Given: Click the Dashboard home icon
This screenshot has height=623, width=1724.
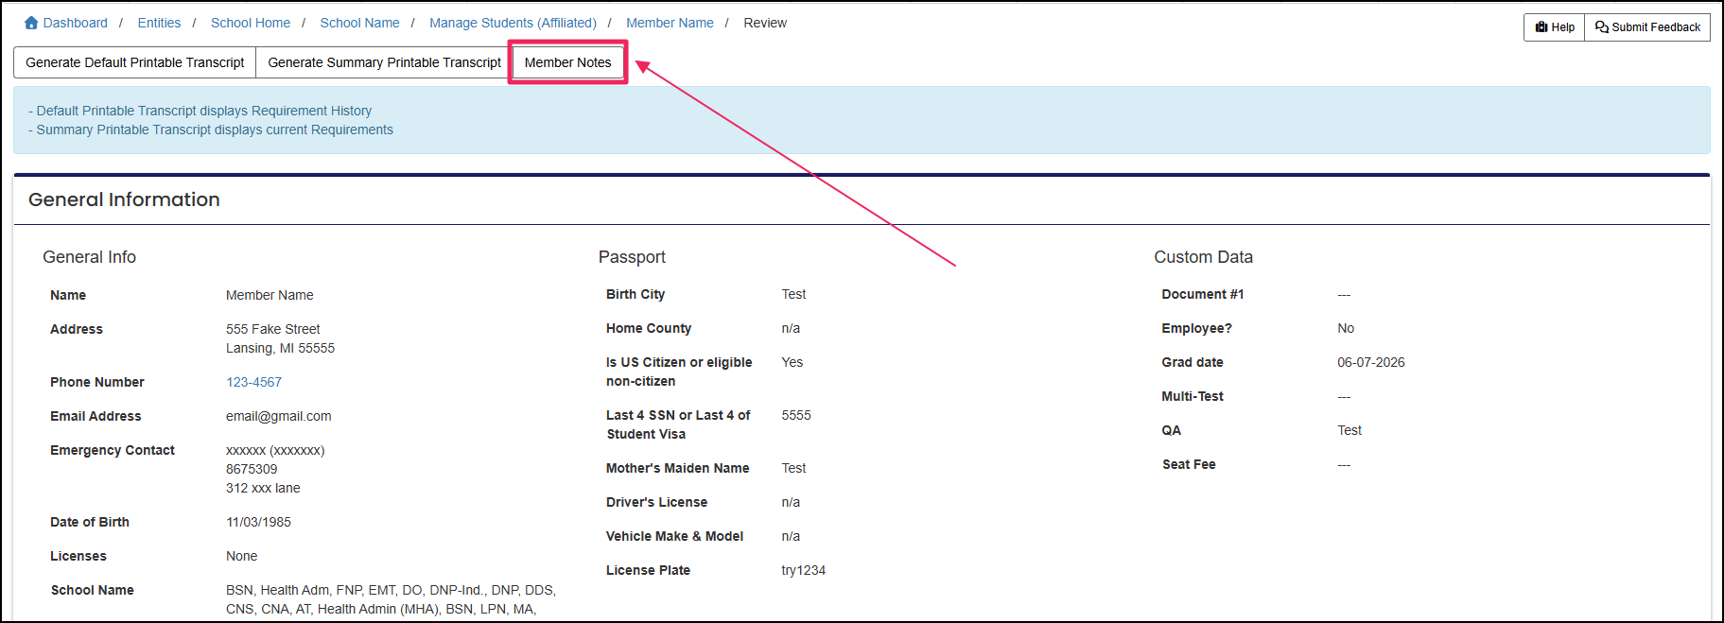Looking at the screenshot, I should coord(31,23).
